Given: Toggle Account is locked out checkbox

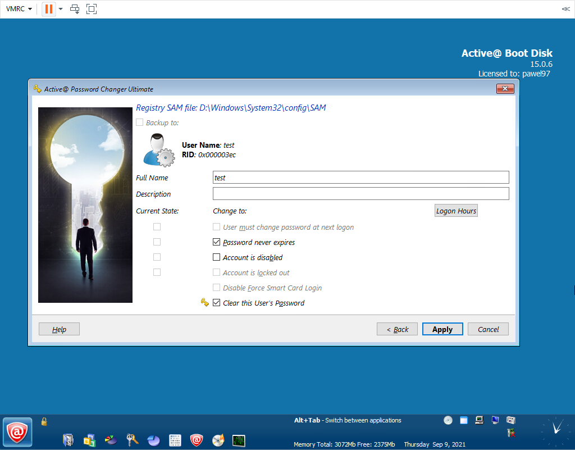Looking at the screenshot, I should pyautogui.click(x=216, y=272).
